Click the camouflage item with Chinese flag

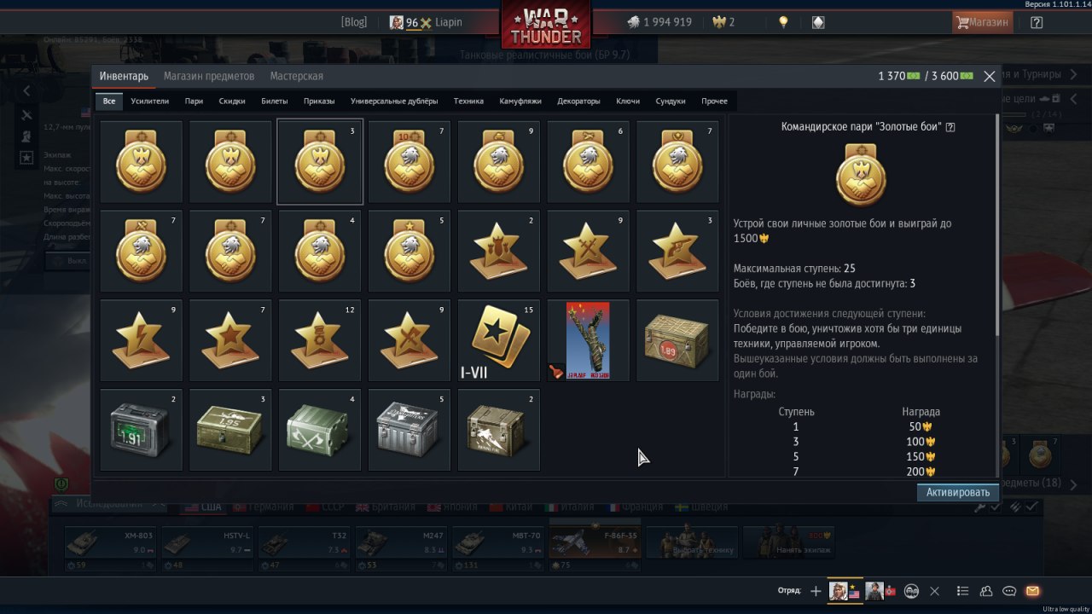click(588, 340)
